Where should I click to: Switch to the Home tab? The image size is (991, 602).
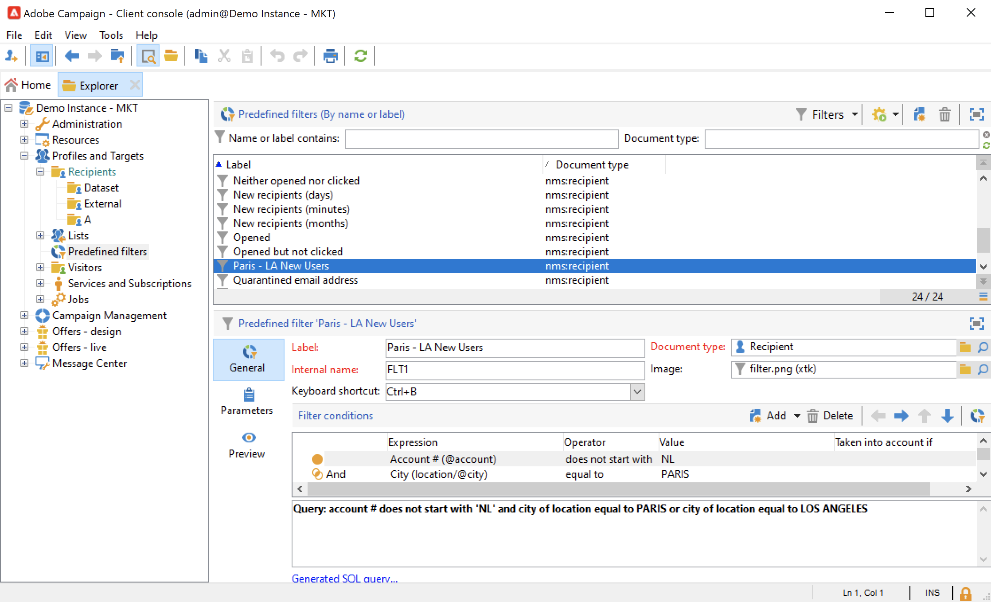point(28,85)
